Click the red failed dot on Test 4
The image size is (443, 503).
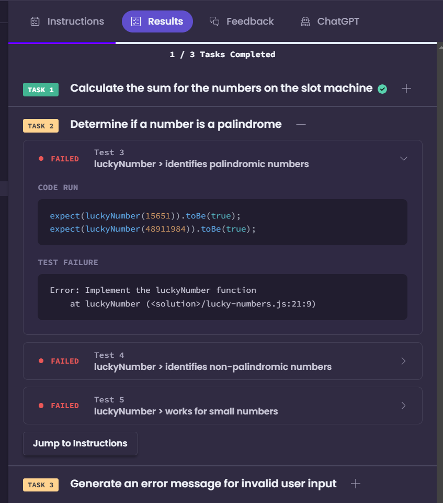tap(41, 361)
